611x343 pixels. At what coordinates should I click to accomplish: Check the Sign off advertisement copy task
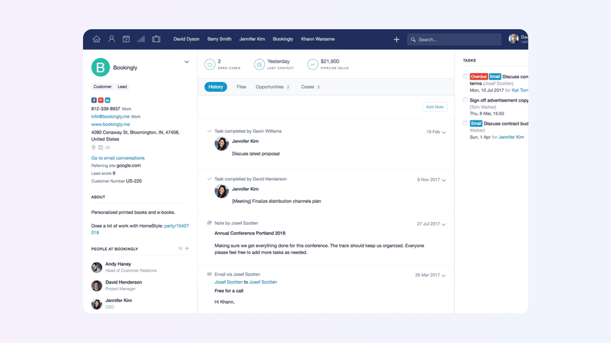(x=465, y=100)
